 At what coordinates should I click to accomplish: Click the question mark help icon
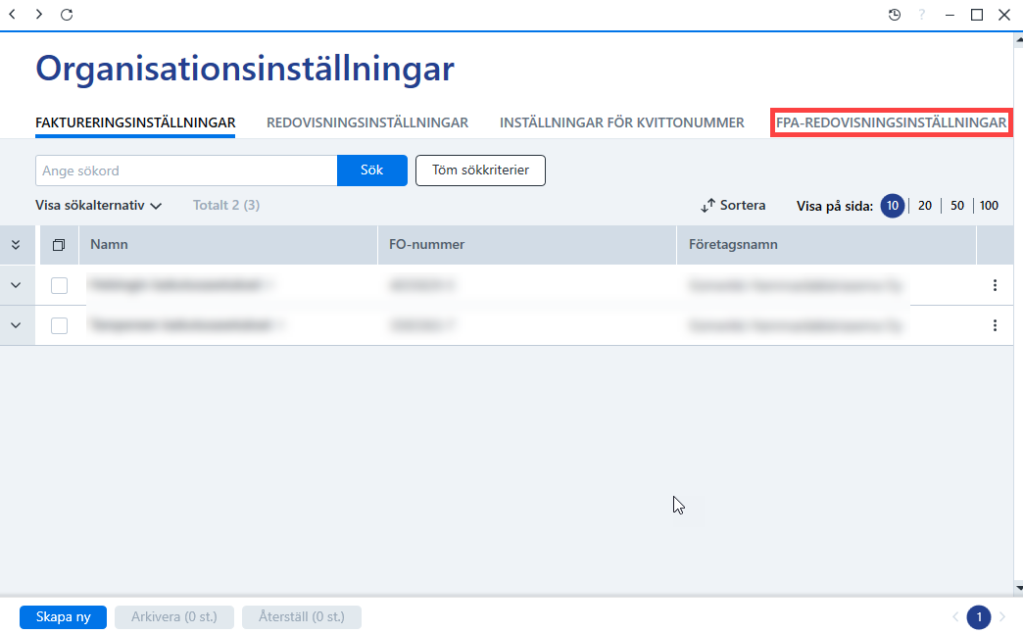[922, 15]
